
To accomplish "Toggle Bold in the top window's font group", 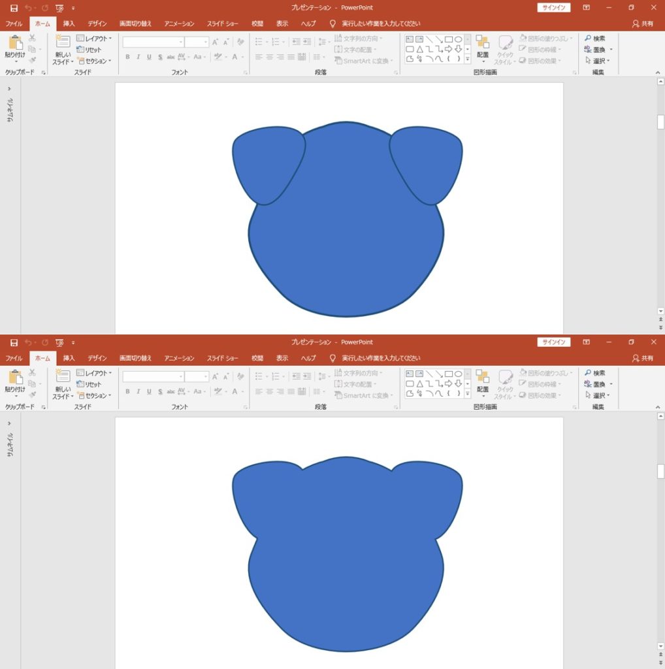I will [127, 57].
